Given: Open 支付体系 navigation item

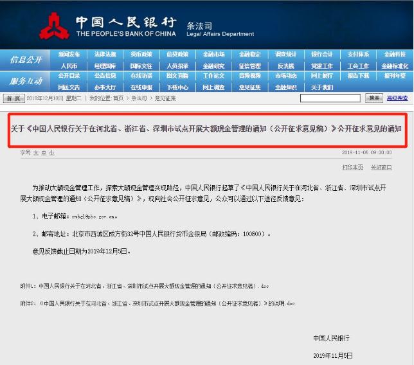Looking at the screenshot, I should point(358,55).
